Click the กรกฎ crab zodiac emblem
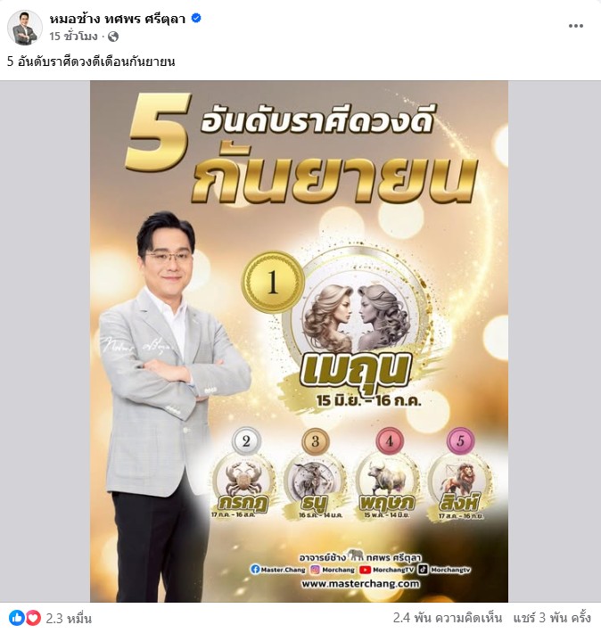The height and width of the screenshot is (633, 601). coord(243,482)
